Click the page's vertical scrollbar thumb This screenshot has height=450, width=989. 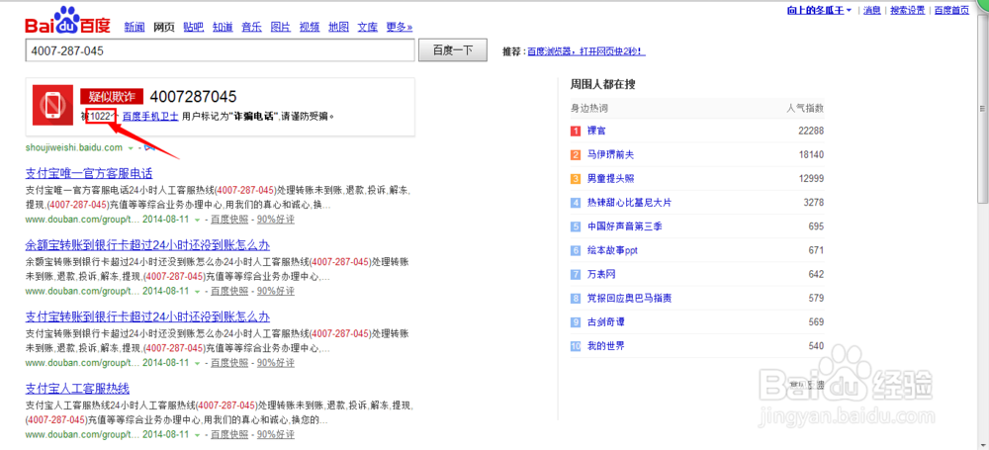pyautogui.click(x=983, y=109)
